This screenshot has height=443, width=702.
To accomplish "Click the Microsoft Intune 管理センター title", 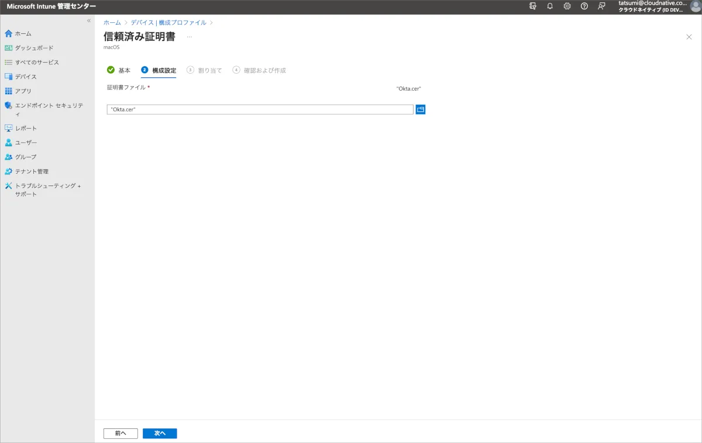I will coord(51,6).
